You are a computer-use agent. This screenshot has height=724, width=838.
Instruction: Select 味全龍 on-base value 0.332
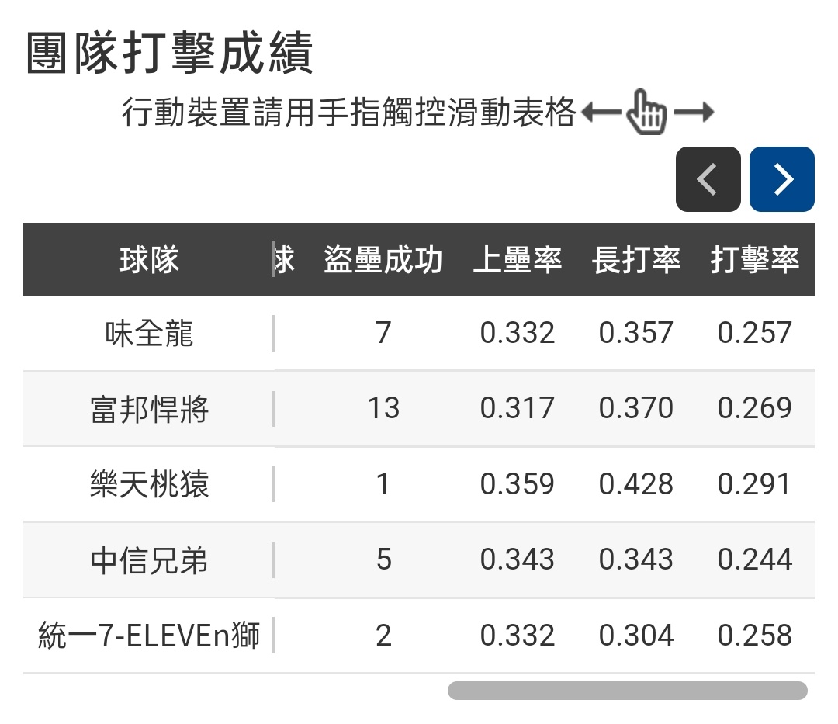click(x=518, y=334)
